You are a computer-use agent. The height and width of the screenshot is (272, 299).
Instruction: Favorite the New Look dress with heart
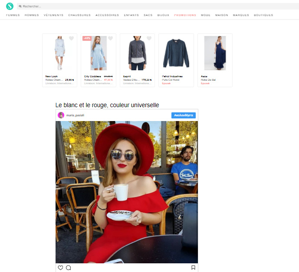point(72,39)
